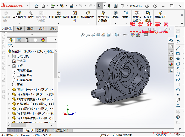Activate the Select cursor tool

tap(100, 6)
